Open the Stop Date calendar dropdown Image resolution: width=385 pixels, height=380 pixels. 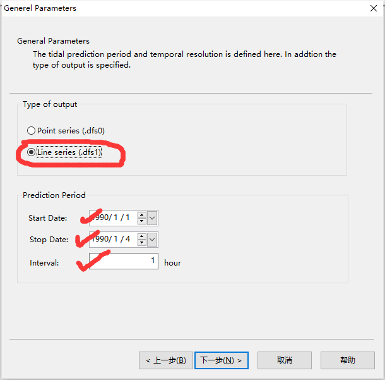pos(152,240)
